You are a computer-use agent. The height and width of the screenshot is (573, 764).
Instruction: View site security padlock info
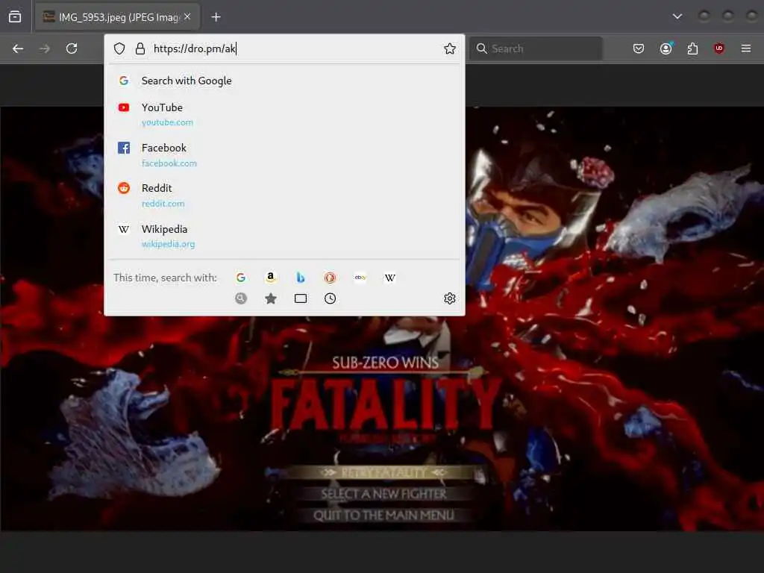coord(140,48)
